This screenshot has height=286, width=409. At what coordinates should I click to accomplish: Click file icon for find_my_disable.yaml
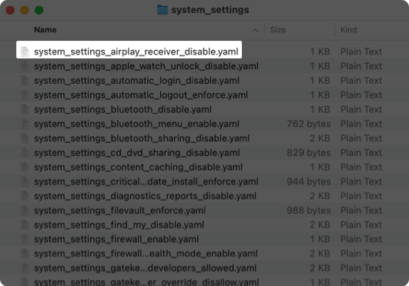point(25,224)
